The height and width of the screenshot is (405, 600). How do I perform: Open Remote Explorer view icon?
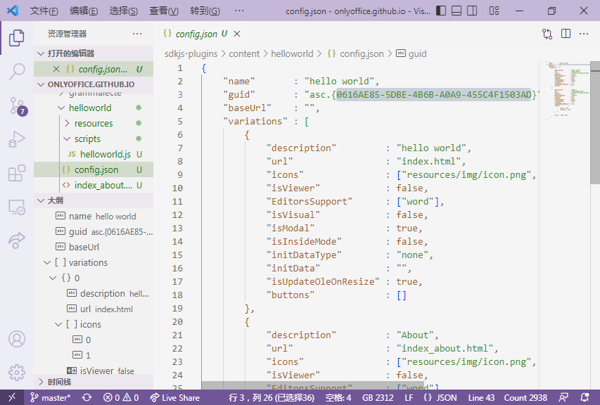coord(16,207)
